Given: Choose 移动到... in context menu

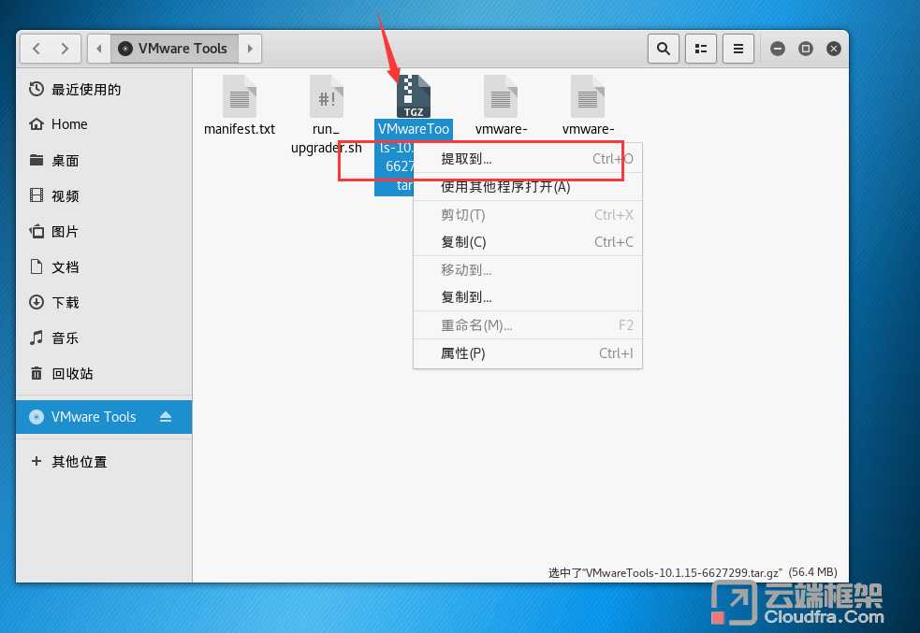Looking at the screenshot, I should click(x=528, y=270).
